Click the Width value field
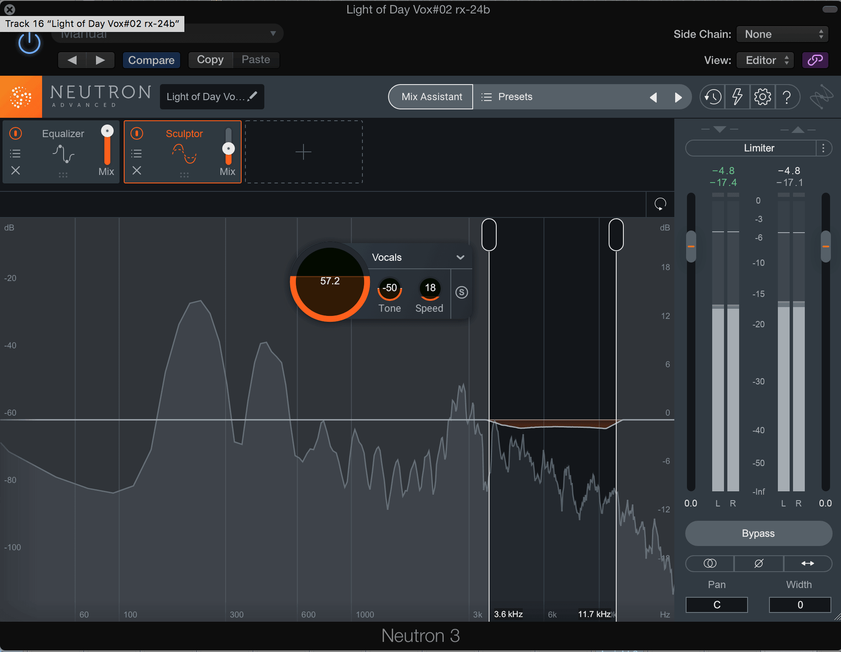 click(x=800, y=605)
